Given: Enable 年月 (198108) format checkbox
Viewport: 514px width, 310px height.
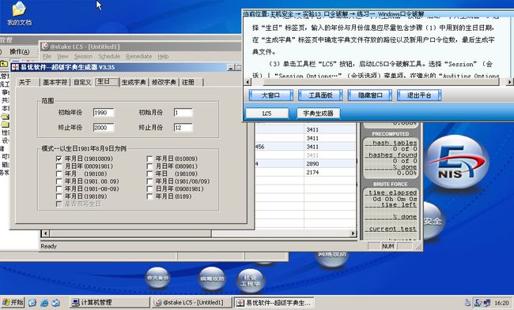Looking at the screenshot, I should click(59, 174).
